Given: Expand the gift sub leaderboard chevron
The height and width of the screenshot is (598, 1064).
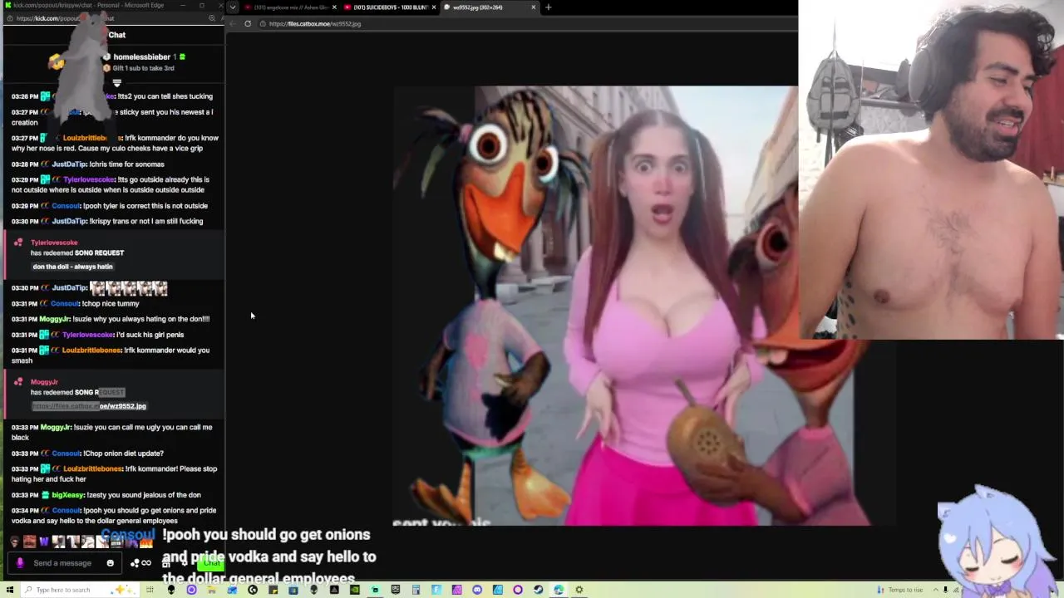Looking at the screenshot, I should click(x=117, y=83).
